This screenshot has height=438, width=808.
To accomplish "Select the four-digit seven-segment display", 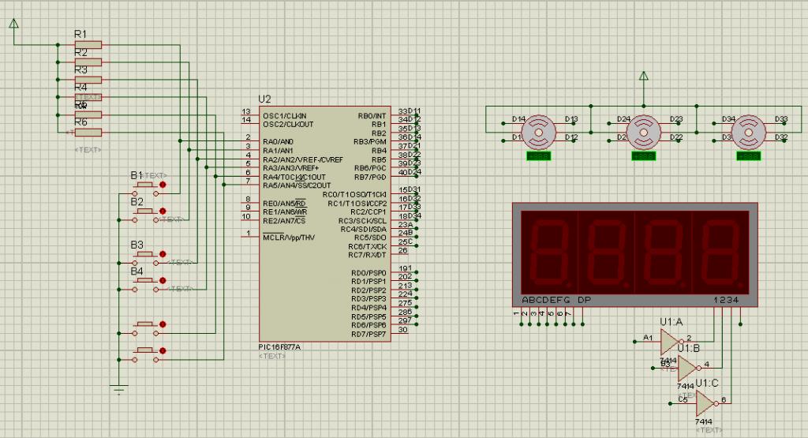I will click(635, 255).
